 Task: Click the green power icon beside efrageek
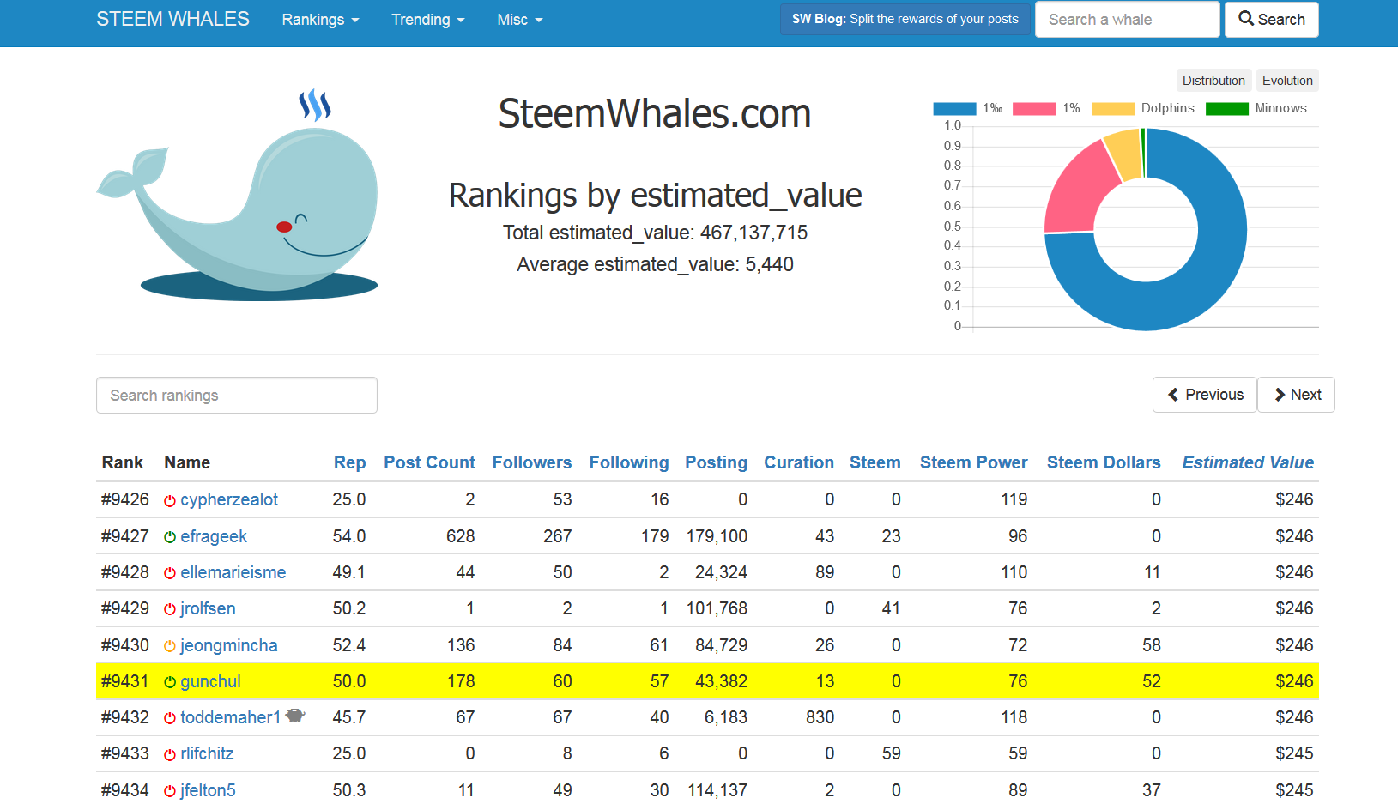pos(170,537)
